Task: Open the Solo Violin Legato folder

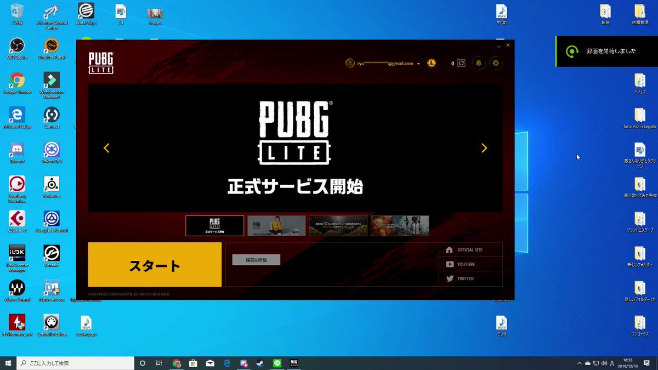Action: pyautogui.click(x=639, y=118)
